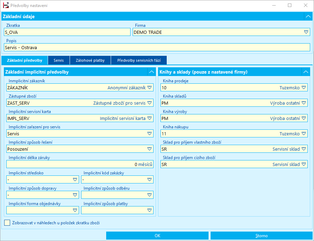Open the Implicitní servisní karta lookup arrow
Viewport: 314px width, 241px height.
click(149, 118)
